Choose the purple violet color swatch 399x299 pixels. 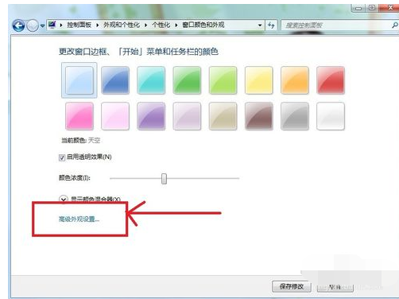click(x=151, y=116)
